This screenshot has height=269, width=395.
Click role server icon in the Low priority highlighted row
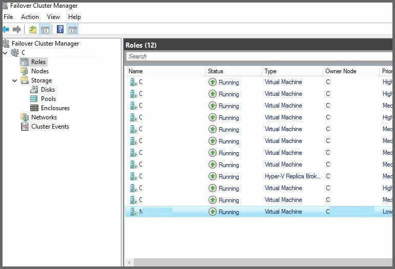pyautogui.click(x=133, y=212)
